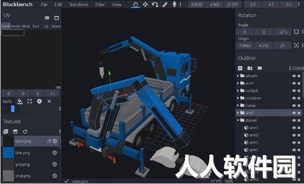Toggle visibility eye of frame group
This screenshot has width=304, height=184.
[x=294, y=105]
